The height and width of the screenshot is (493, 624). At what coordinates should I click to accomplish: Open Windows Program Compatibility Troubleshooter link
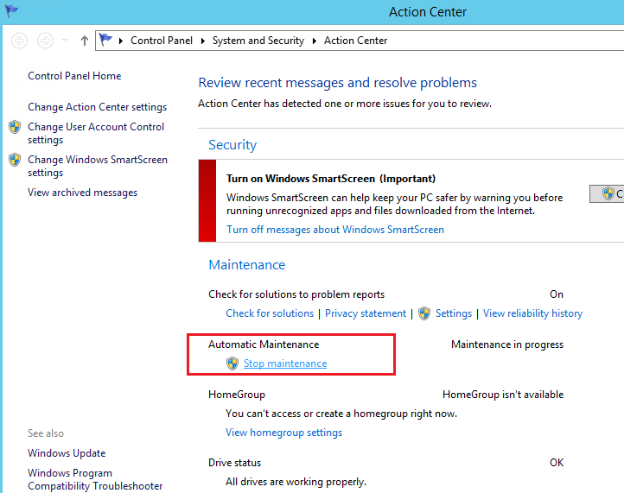tap(95, 479)
